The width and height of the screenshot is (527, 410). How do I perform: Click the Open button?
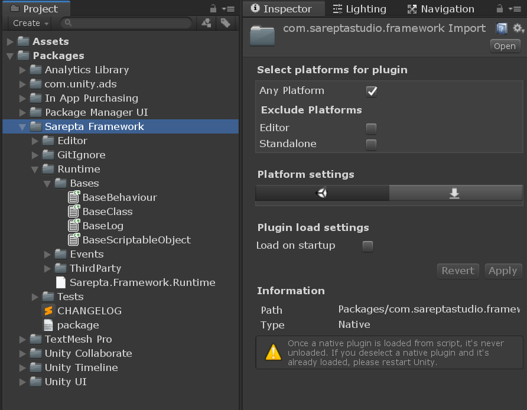(505, 46)
